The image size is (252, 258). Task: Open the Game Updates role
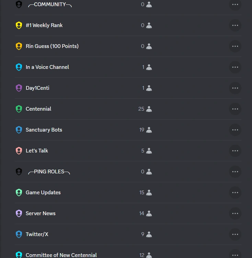[x=43, y=193]
